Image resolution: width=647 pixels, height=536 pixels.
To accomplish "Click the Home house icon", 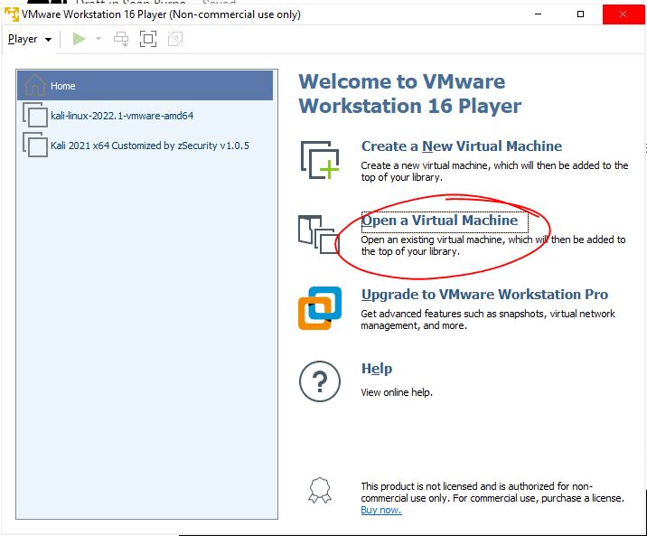I will click(x=35, y=85).
